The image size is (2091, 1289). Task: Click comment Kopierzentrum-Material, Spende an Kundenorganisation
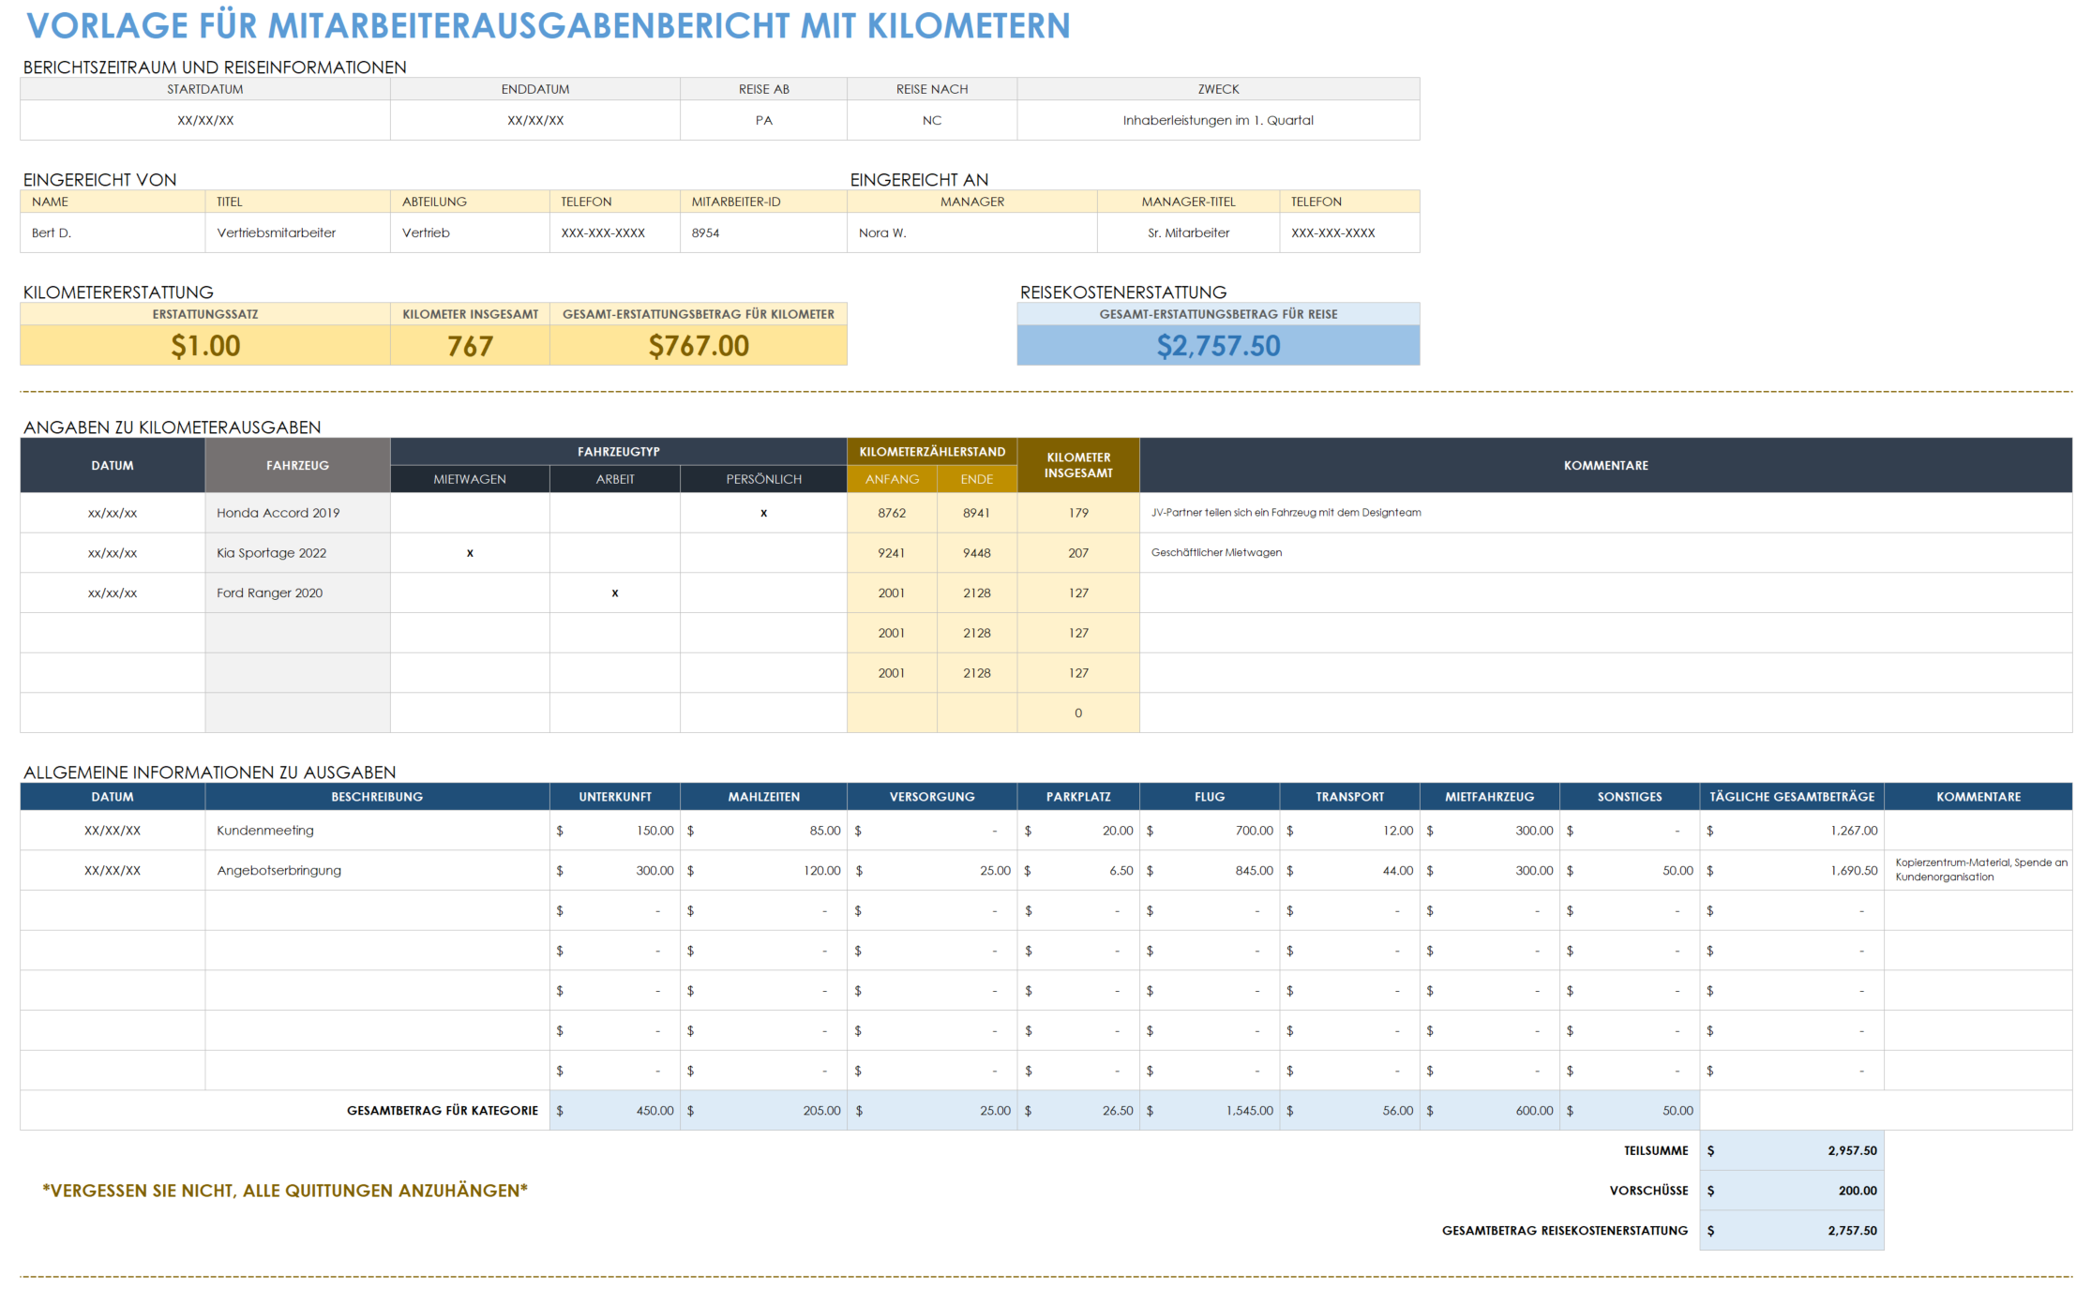[x=1978, y=870]
